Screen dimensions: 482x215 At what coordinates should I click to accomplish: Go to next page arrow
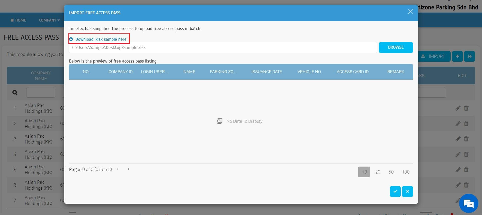click(129, 169)
